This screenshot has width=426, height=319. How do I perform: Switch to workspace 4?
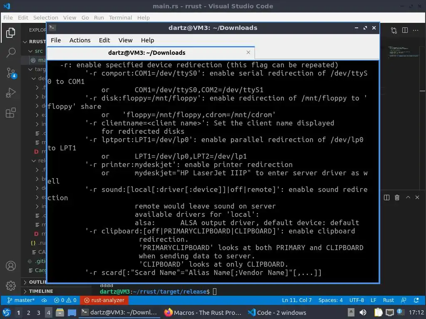point(48,312)
